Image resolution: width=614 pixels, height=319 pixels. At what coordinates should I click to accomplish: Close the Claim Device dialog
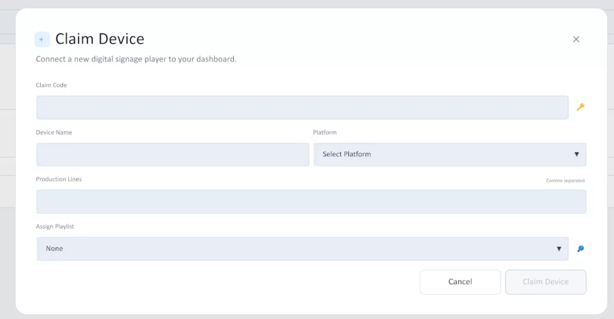[576, 39]
